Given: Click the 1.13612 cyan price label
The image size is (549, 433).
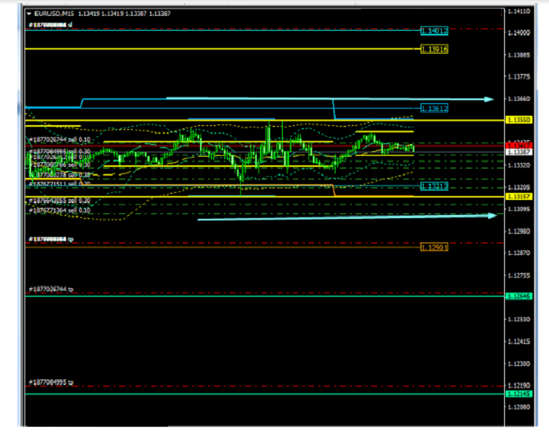Looking at the screenshot, I should point(434,108).
